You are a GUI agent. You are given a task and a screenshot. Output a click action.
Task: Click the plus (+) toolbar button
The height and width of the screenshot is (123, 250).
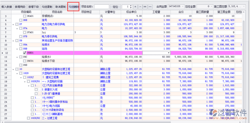(x=135, y=7)
